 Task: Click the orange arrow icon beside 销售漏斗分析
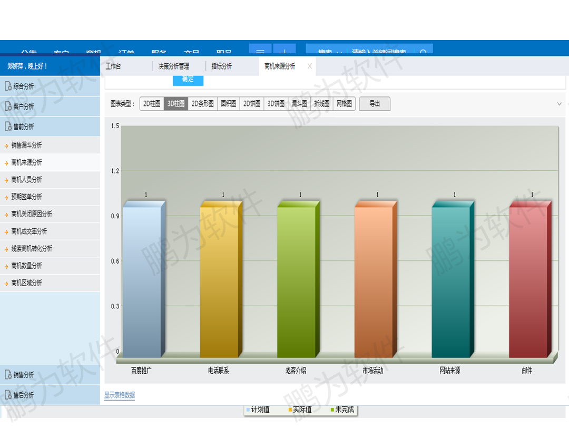tap(6, 146)
